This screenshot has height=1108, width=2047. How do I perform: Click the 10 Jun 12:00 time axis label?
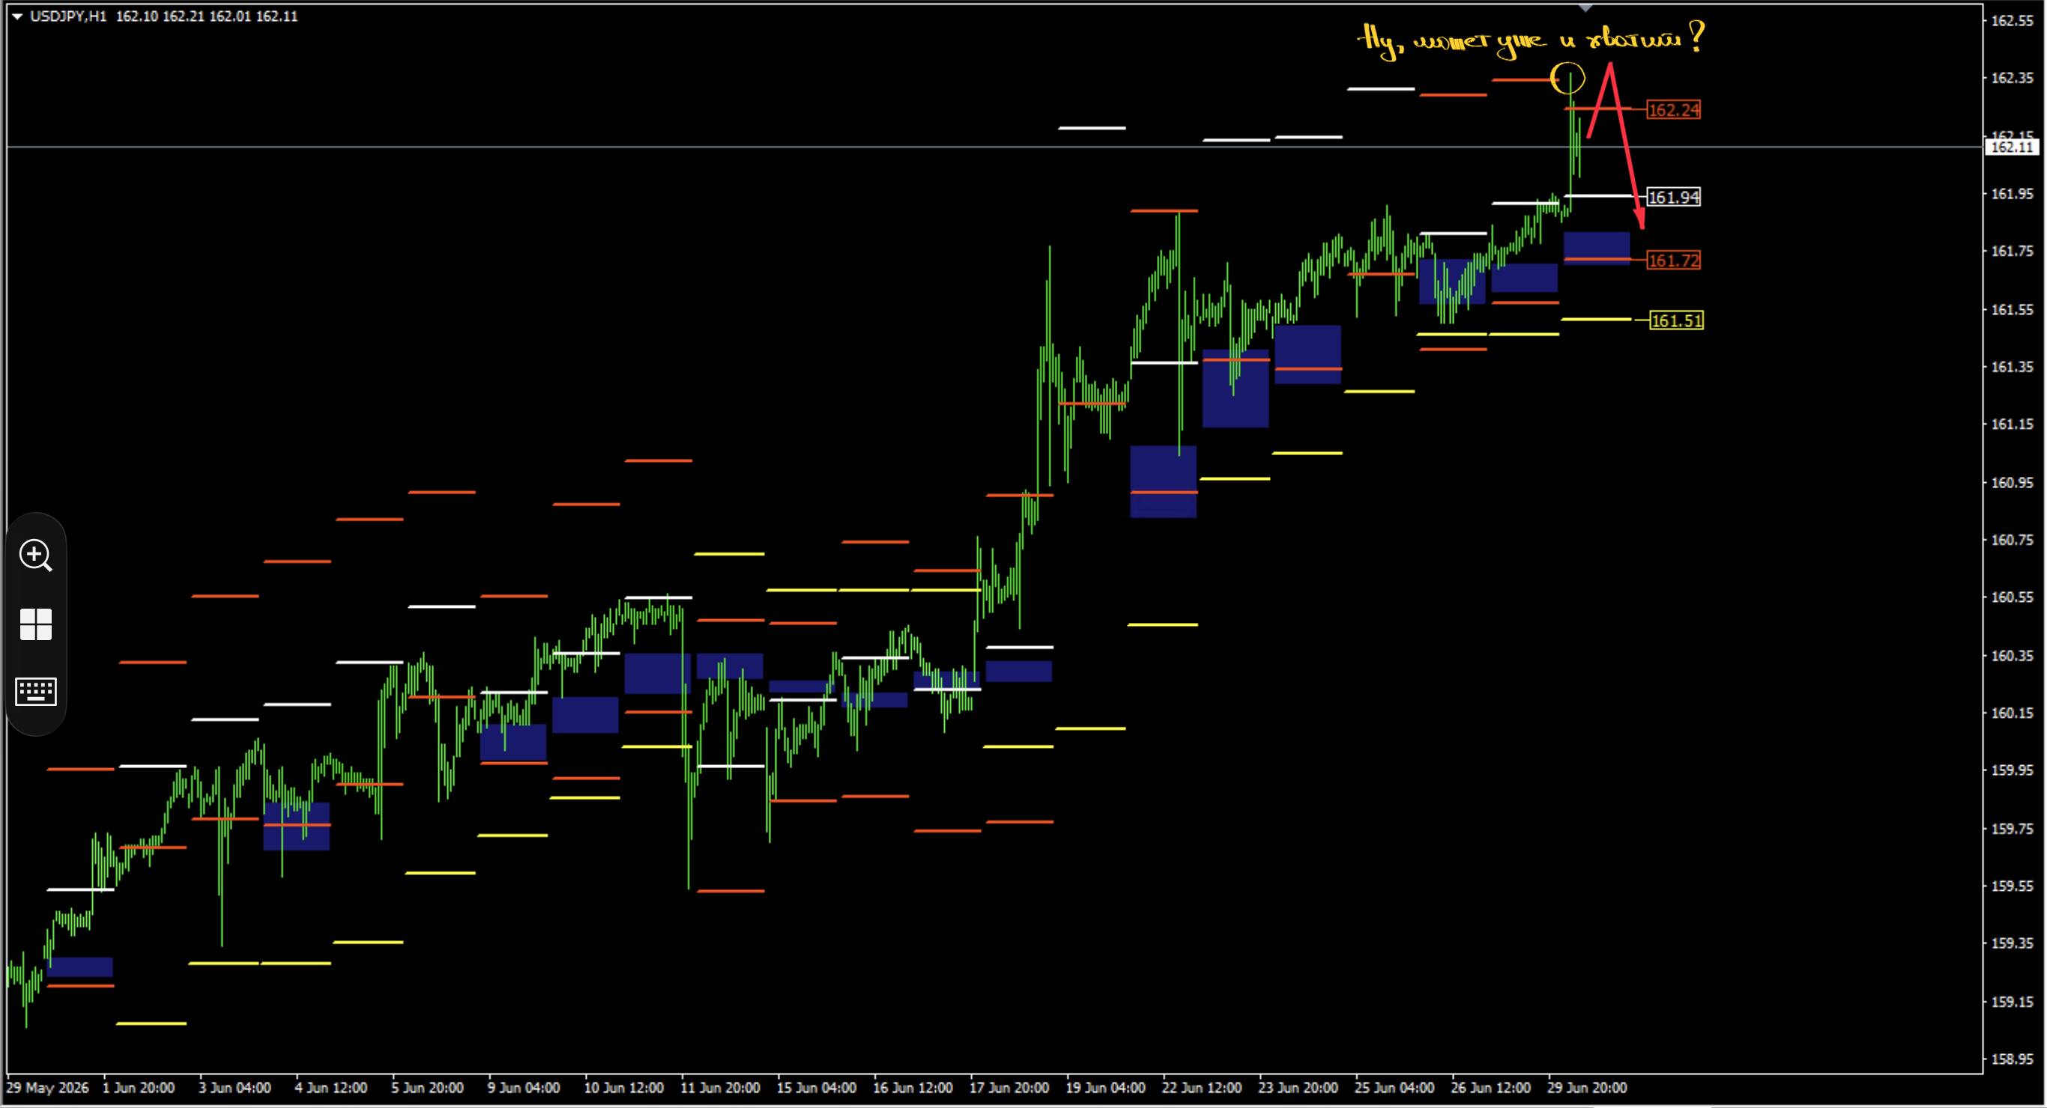(624, 1087)
